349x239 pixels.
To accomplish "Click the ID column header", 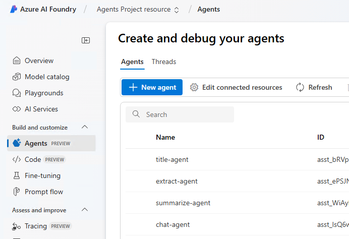I will [321, 137].
